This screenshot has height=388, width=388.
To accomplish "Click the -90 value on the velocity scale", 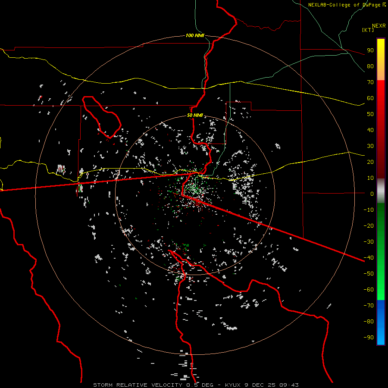I will pos(369,338).
